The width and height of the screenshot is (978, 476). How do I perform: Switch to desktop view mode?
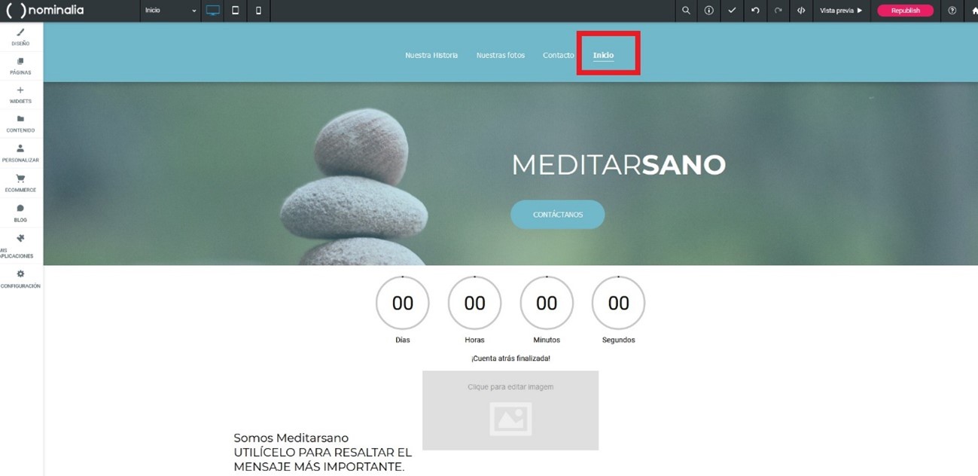(x=213, y=11)
